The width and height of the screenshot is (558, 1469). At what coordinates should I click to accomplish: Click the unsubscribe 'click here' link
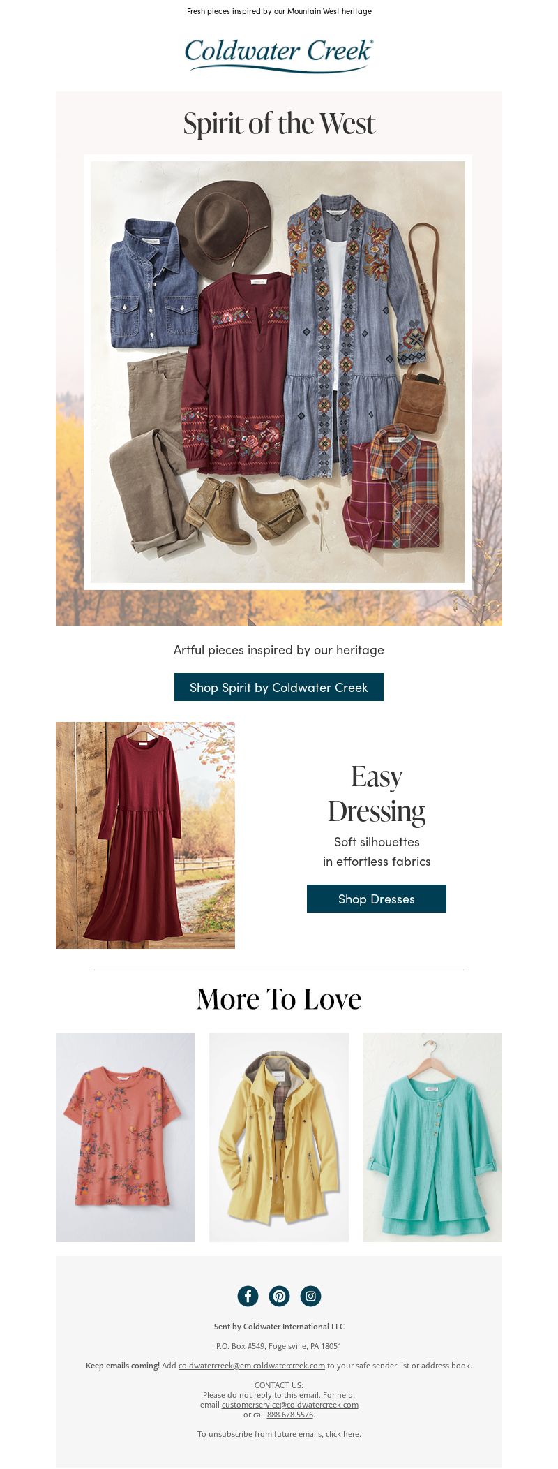click(342, 1433)
